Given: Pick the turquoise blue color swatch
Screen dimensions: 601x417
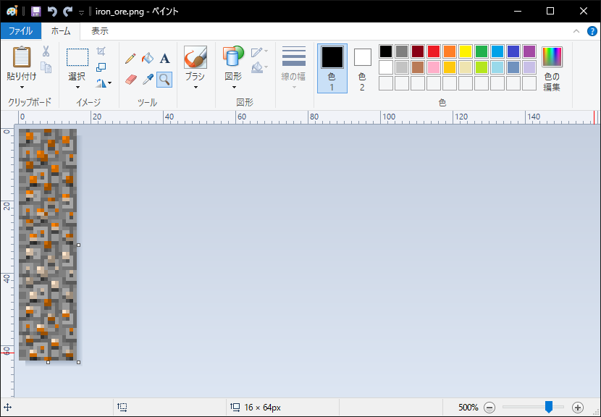Looking at the screenshot, I should click(497, 51).
